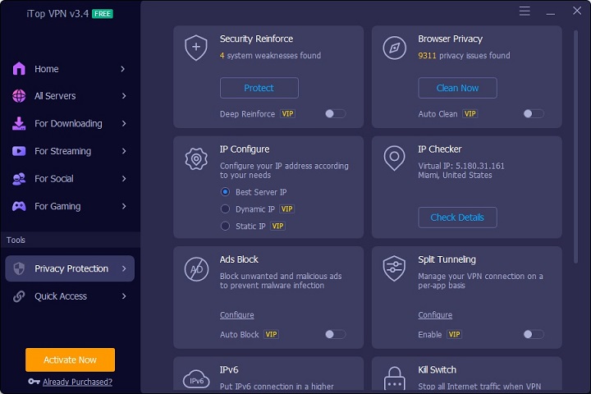Turn on the Auto Clean switch
This screenshot has width=591, height=394.
point(534,114)
